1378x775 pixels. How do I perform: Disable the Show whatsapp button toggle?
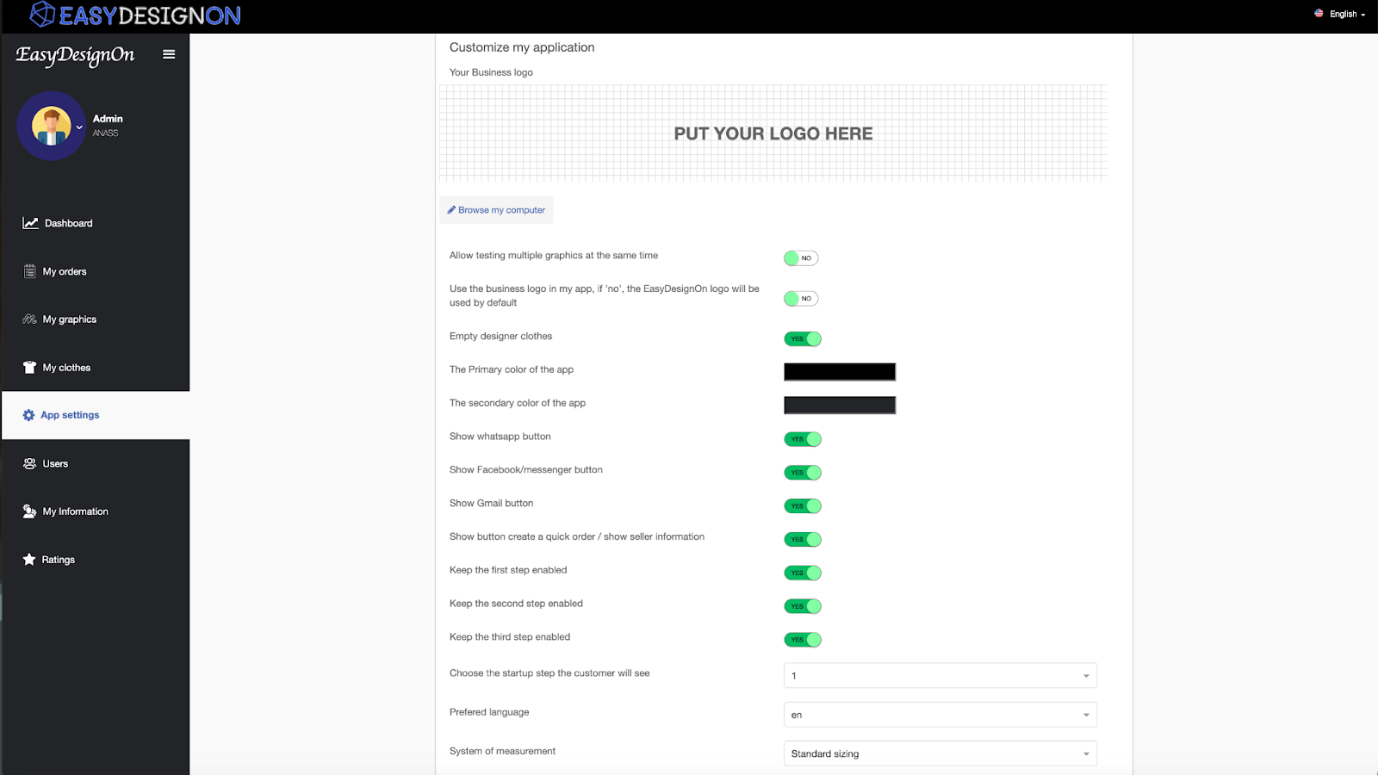(803, 439)
